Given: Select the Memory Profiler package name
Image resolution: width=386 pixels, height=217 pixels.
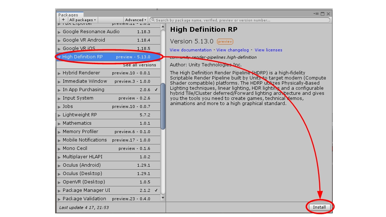Looking at the screenshot, I should (x=80, y=131).
